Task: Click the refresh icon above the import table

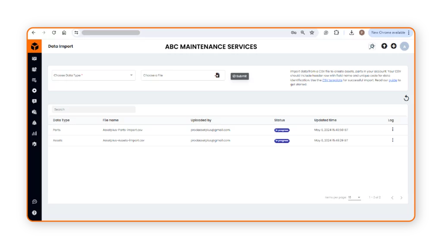Action: pos(406,98)
